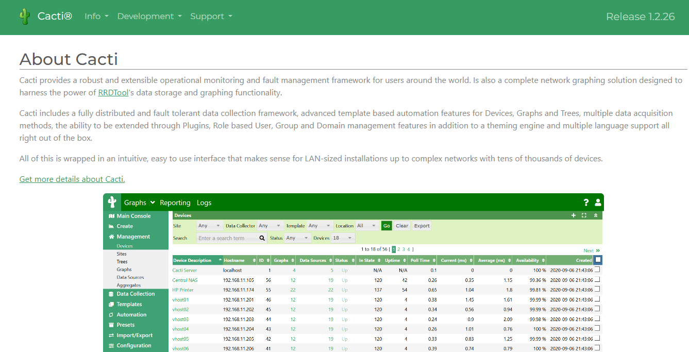Click sort arrows on Data Sources column

[x=330, y=260]
